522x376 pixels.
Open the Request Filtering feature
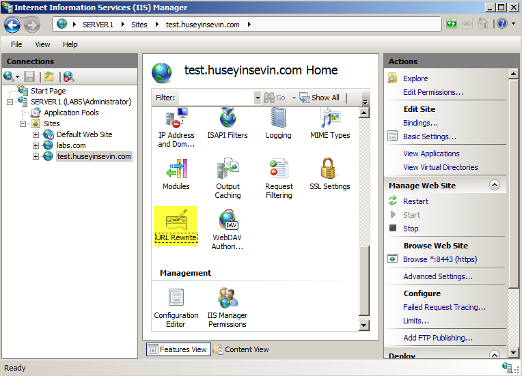[x=279, y=179]
